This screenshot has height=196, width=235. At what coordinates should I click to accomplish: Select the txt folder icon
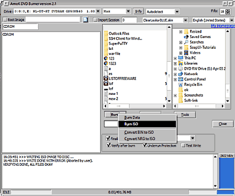pyautogui.click(x=106, y=48)
